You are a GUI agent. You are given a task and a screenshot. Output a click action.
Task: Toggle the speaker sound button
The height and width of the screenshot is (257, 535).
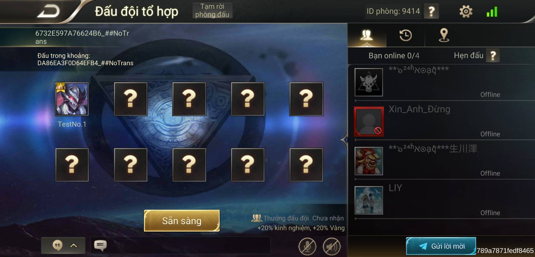[x=332, y=247]
